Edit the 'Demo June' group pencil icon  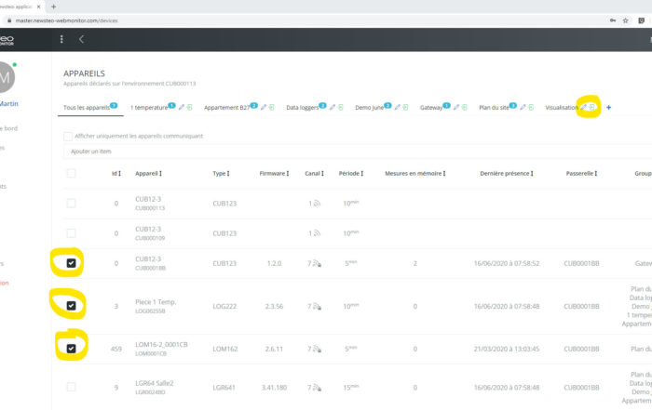397,107
